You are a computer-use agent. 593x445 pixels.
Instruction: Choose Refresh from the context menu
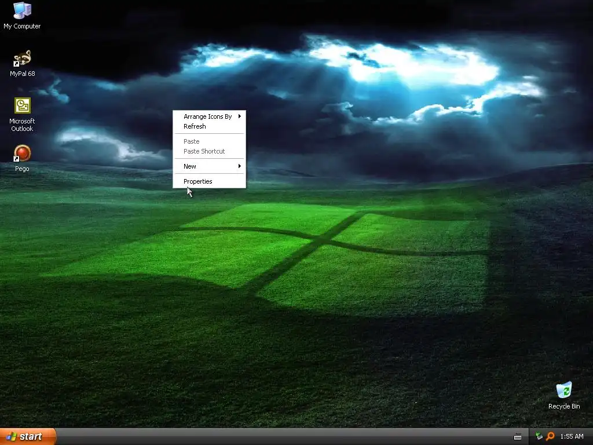pyautogui.click(x=209, y=126)
